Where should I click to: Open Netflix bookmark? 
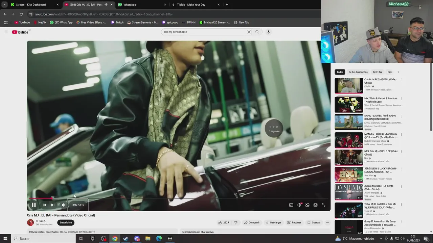[x=40, y=23]
